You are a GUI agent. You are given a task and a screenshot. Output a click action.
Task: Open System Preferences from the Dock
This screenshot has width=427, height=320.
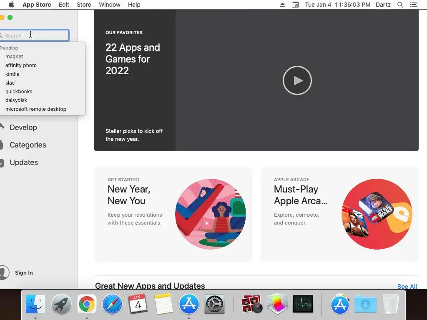tap(214, 304)
